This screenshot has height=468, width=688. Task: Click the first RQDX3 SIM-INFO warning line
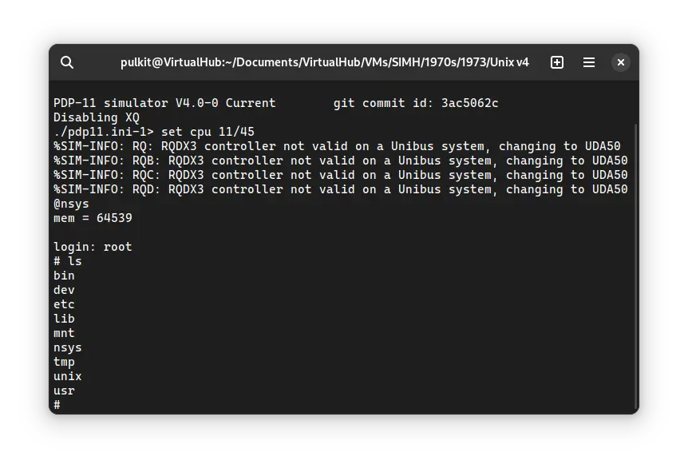point(343,145)
